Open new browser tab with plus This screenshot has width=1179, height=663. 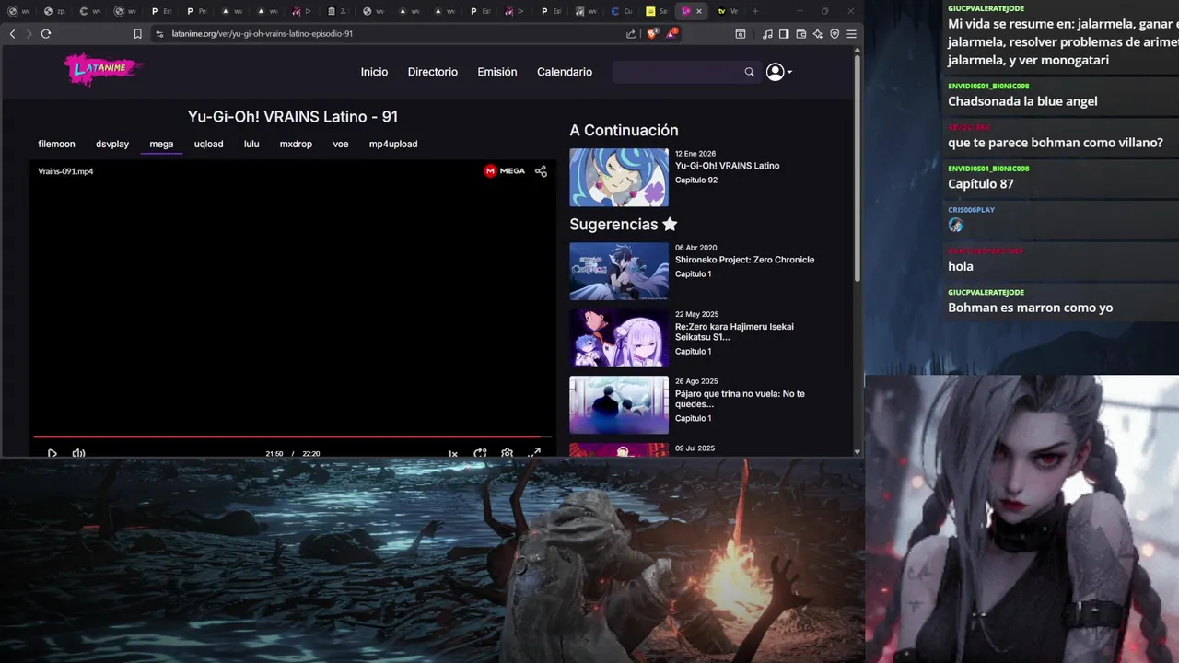click(755, 11)
